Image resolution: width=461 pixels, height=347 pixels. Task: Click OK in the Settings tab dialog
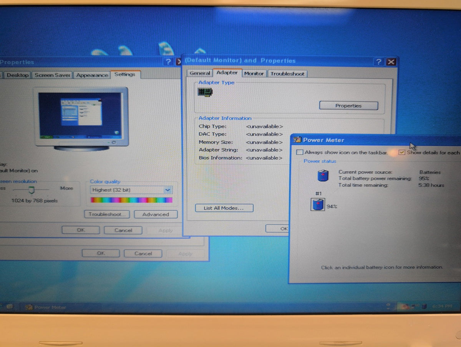coord(81,230)
